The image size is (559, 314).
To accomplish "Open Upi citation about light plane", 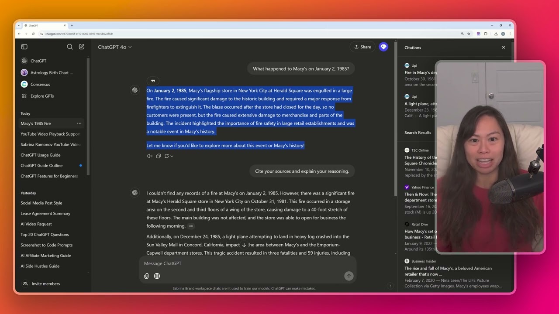I will (420, 106).
